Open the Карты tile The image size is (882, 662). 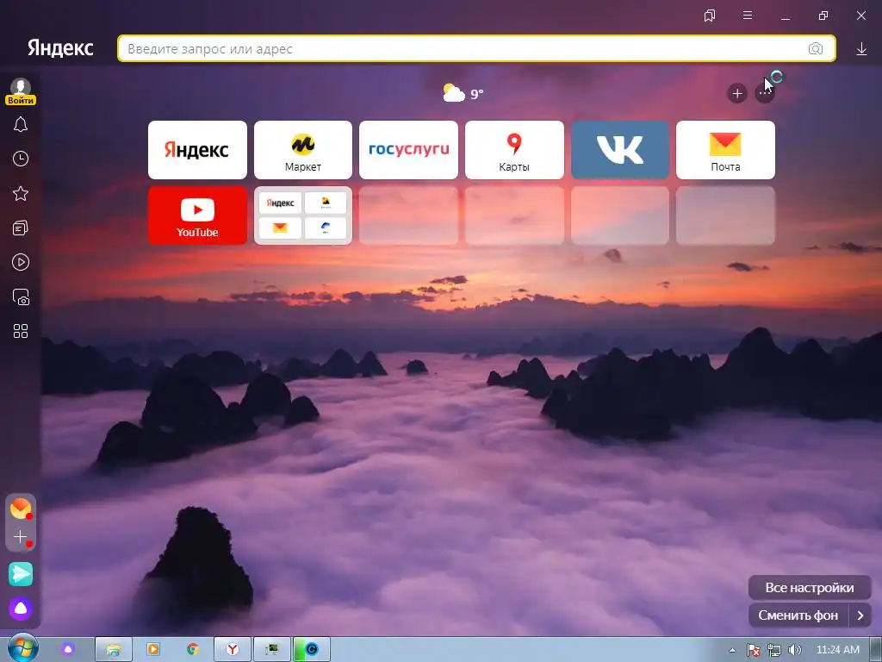(514, 150)
